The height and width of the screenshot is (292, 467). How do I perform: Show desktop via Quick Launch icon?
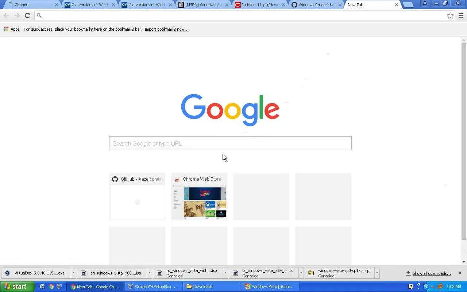coord(42,287)
